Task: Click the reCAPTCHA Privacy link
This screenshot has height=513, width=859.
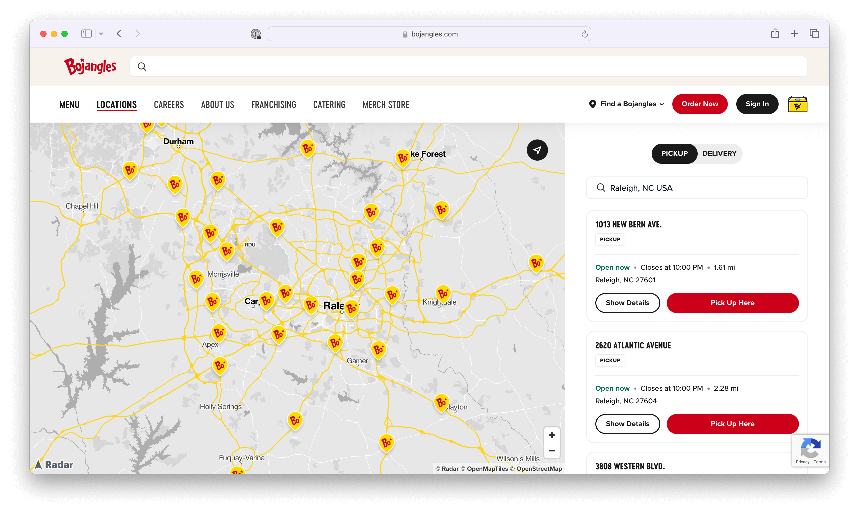Action: click(802, 462)
